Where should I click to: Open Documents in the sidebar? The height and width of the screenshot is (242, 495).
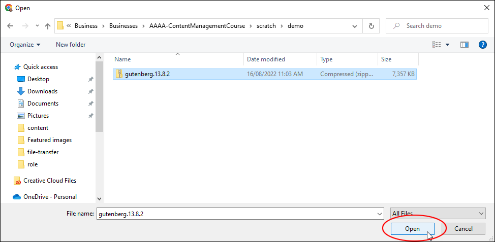tap(43, 103)
